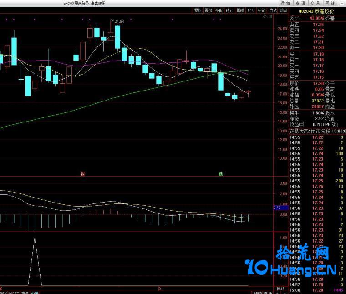The image size is (346, 294).
Task: Open the 交易 top menu
Action: pos(315,3)
